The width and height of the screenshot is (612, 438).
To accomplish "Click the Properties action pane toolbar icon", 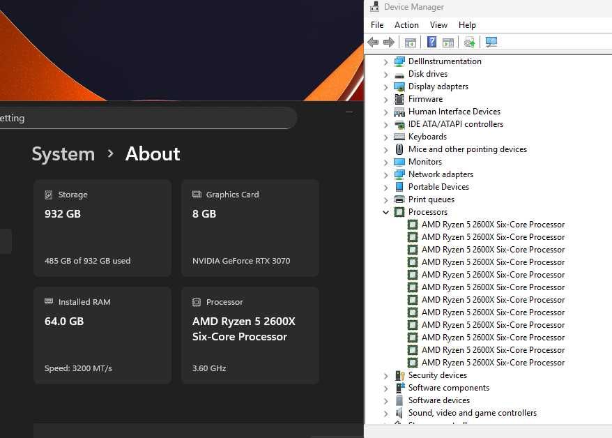I will tap(448, 43).
